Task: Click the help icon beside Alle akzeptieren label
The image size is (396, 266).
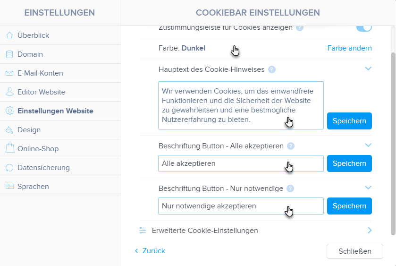Action: click(291, 146)
